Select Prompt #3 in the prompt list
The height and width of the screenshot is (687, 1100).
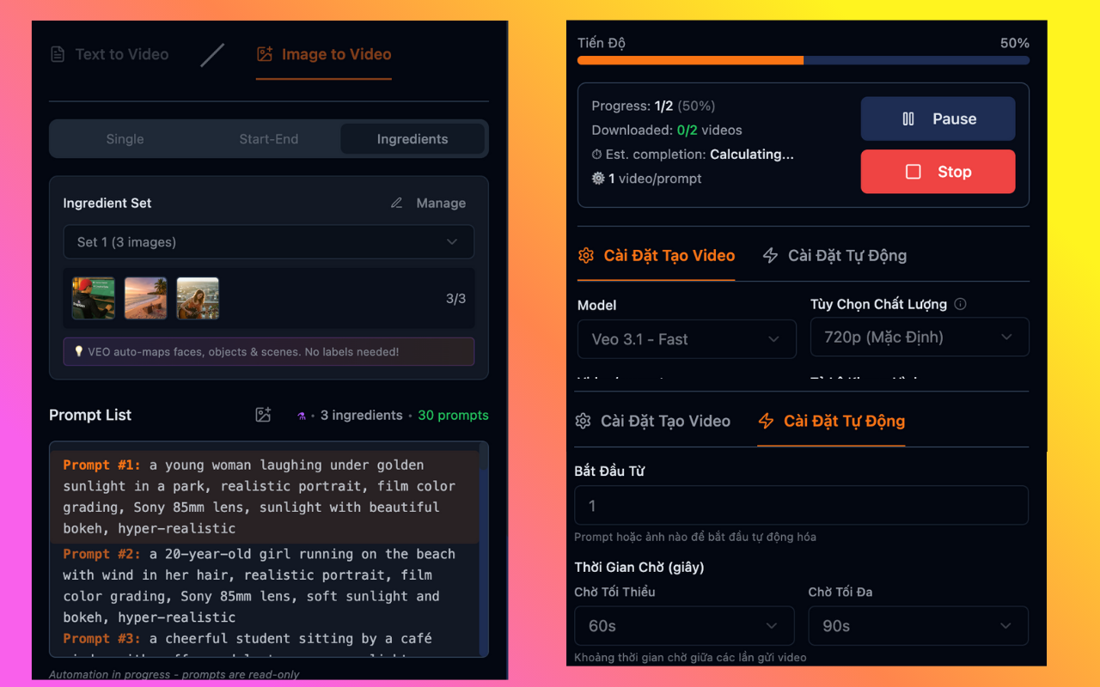[264, 642]
